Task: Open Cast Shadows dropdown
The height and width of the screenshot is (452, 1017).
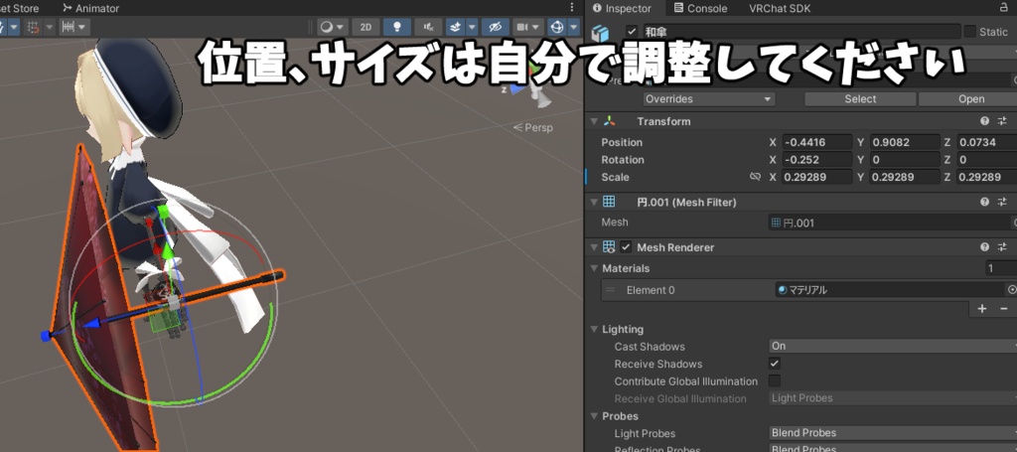Action: point(893,347)
